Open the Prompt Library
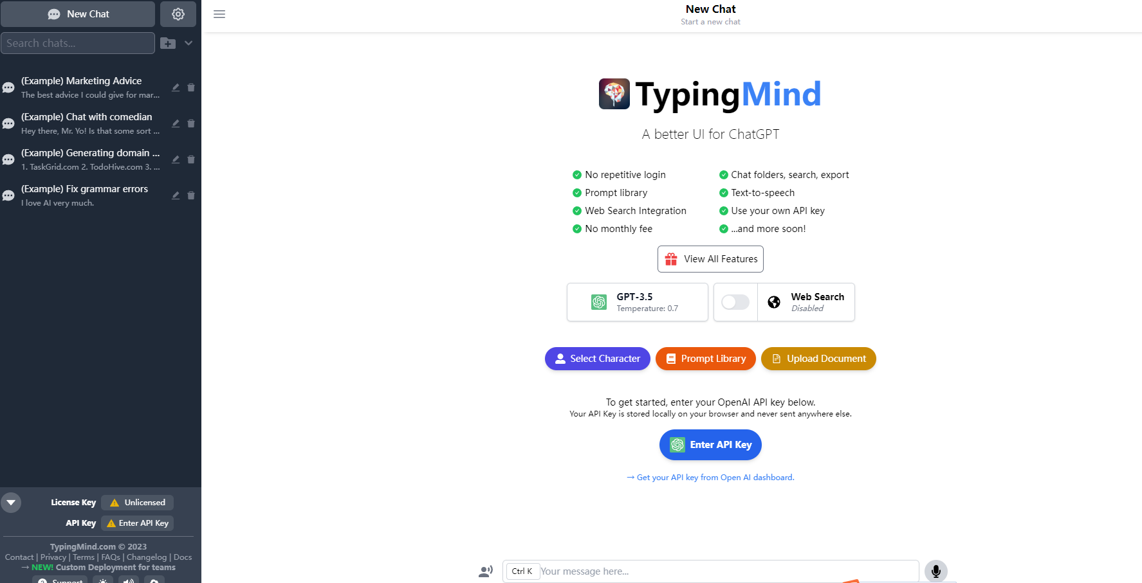1142x583 pixels. pos(706,359)
